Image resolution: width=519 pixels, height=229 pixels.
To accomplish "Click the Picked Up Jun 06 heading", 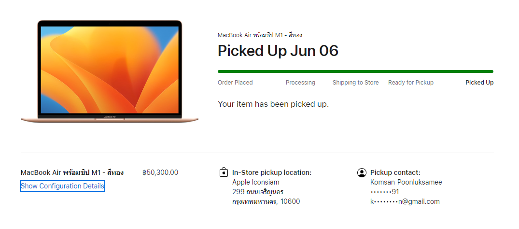I will (x=278, y=51).
